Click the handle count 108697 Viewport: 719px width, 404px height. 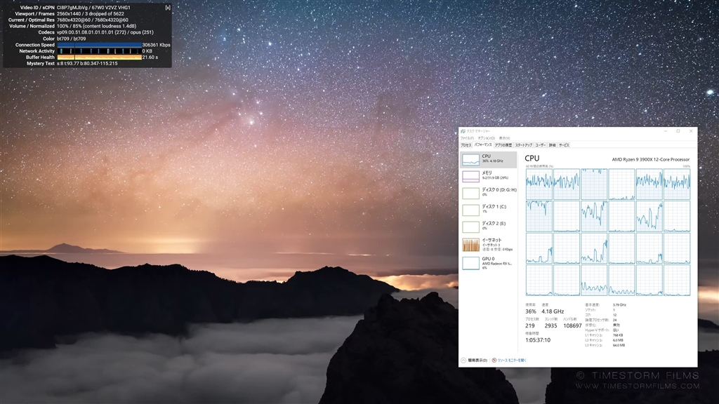(572, 325)
